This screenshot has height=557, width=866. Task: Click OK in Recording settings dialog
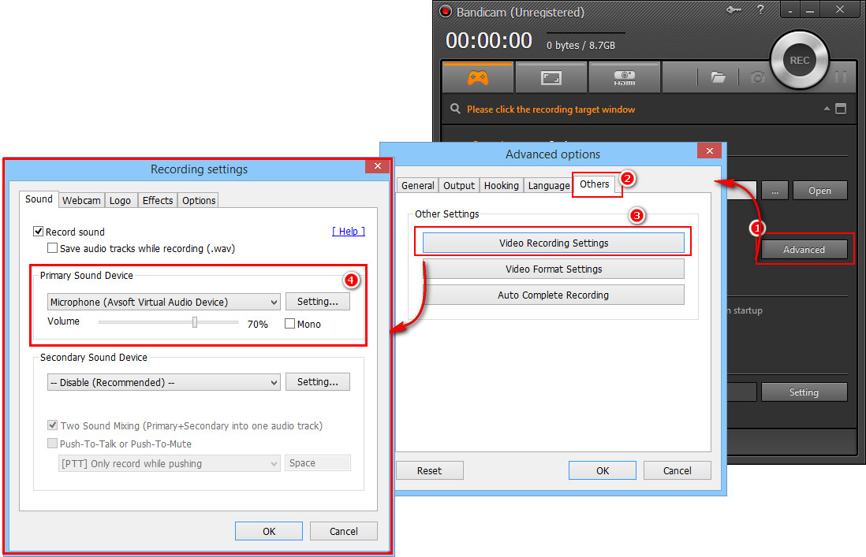[269, 531]
